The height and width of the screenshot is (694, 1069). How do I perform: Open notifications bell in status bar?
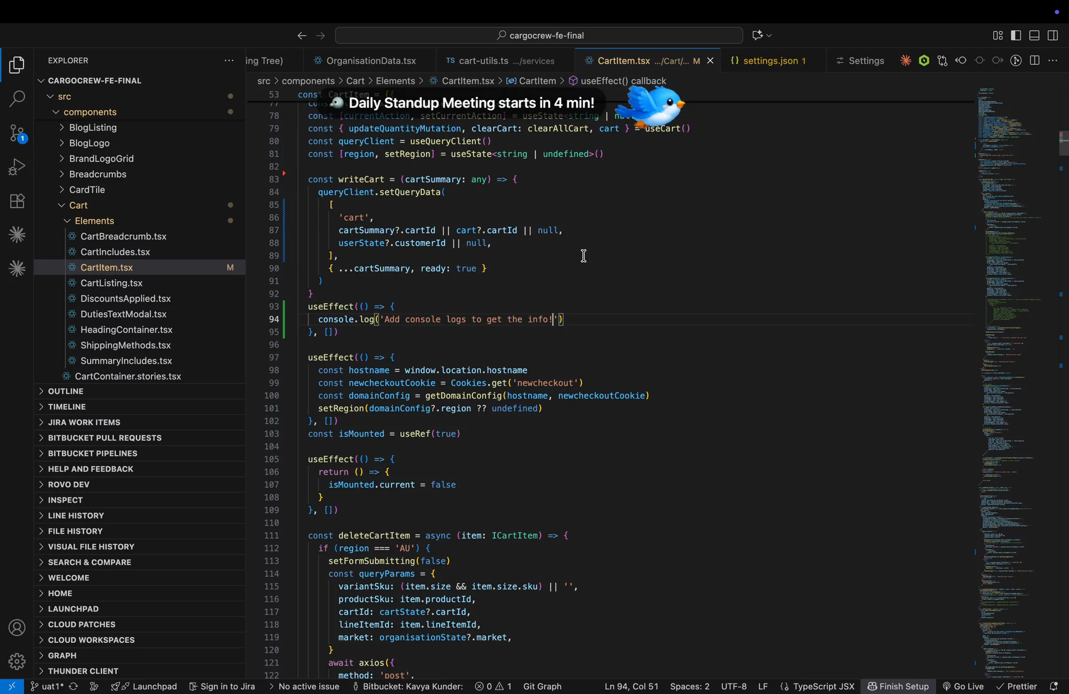tap(1054, 686)
